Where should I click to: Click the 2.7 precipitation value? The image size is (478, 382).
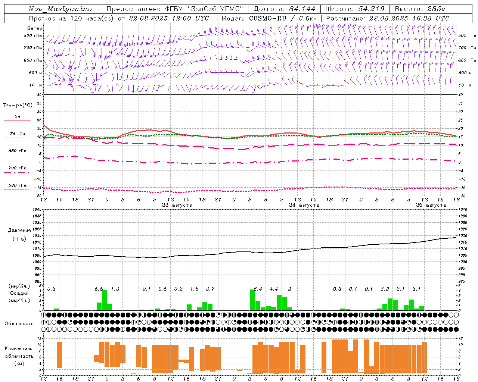pos(210,289)
